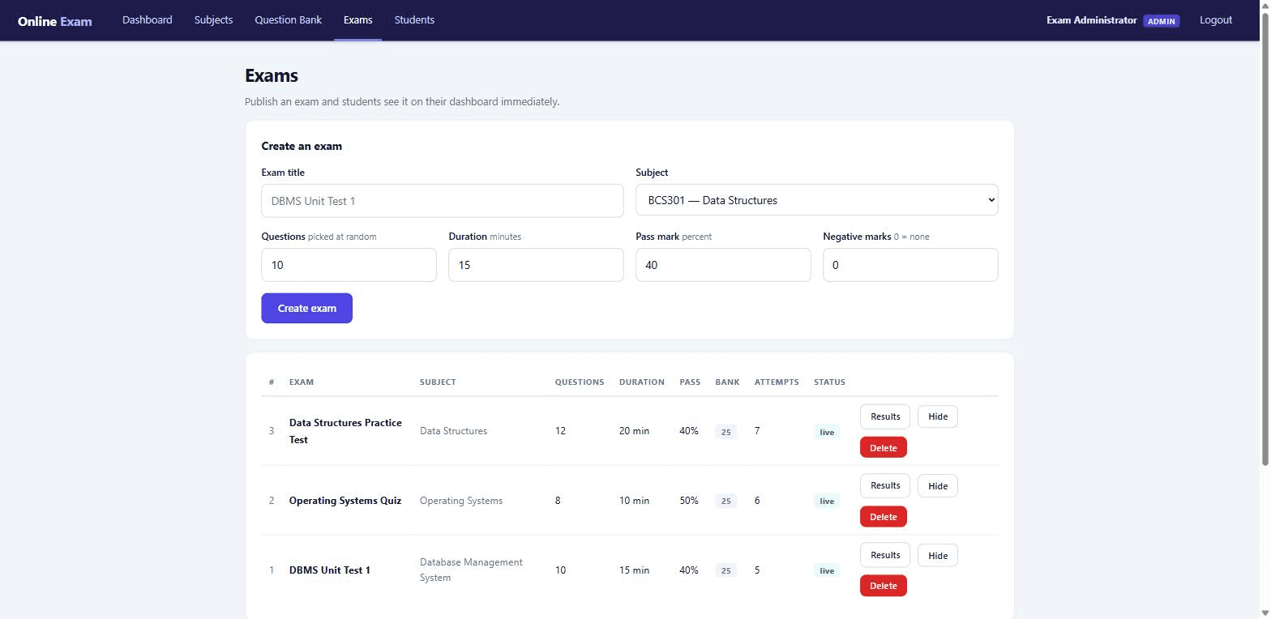
Task: Click the live status of Data Structures Practice Test
Action: click(826, 432)
